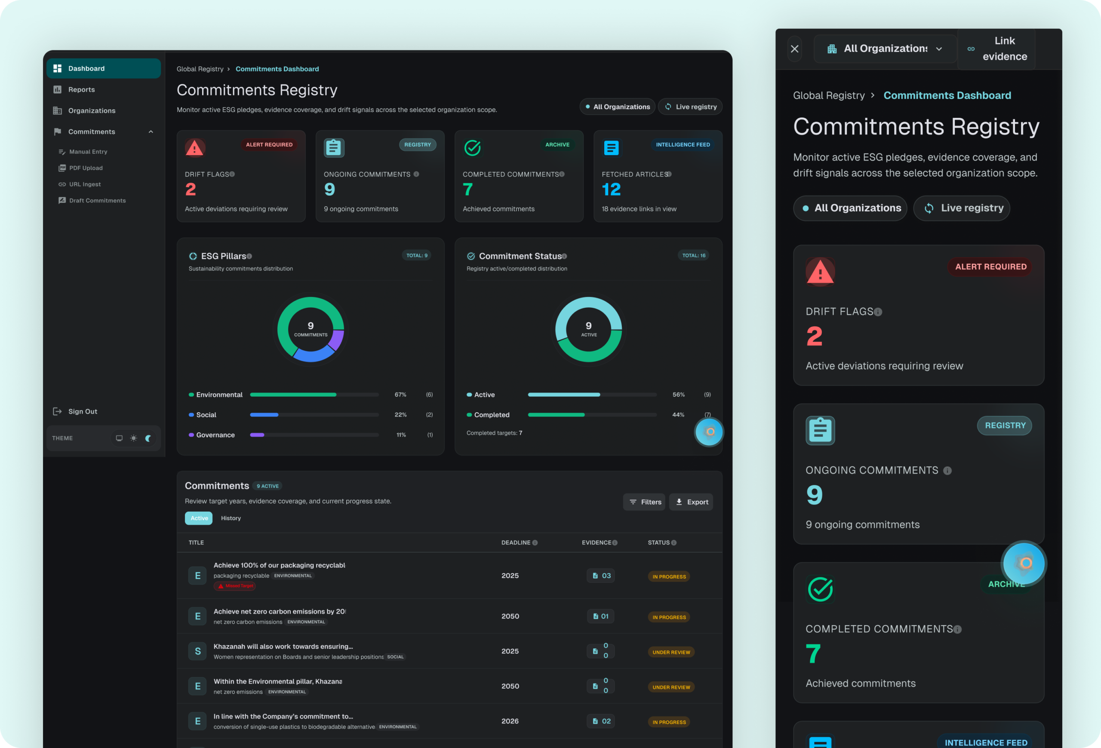
Task: Click All Organizations pill below mobile panel description
Action: tap(850, 208)
